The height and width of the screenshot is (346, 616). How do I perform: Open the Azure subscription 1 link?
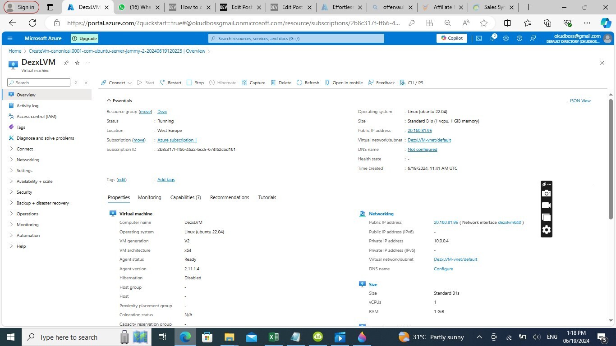click(177, 140)
